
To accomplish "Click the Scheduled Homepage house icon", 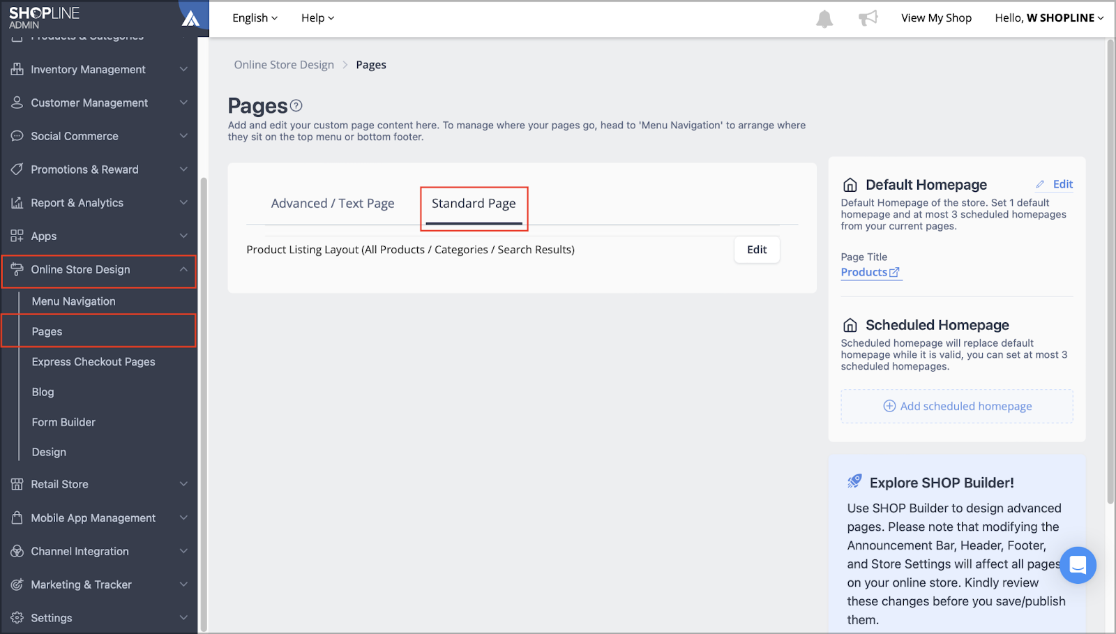I will click(x=850, y=325).
